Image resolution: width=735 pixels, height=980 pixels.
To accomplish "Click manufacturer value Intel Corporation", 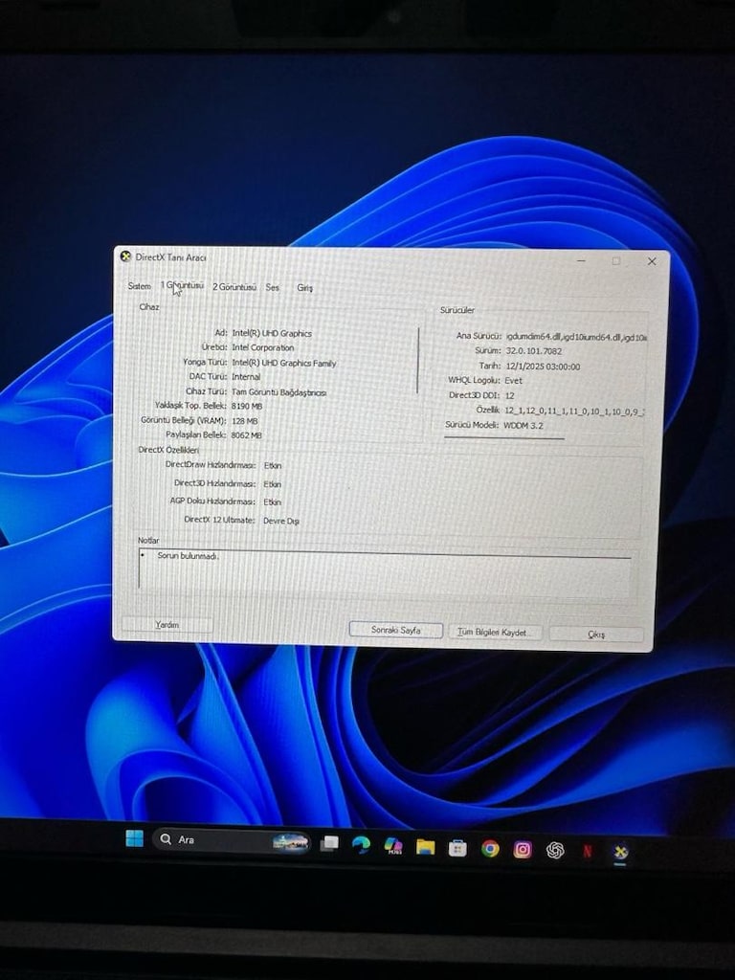I will click(263, 346).
